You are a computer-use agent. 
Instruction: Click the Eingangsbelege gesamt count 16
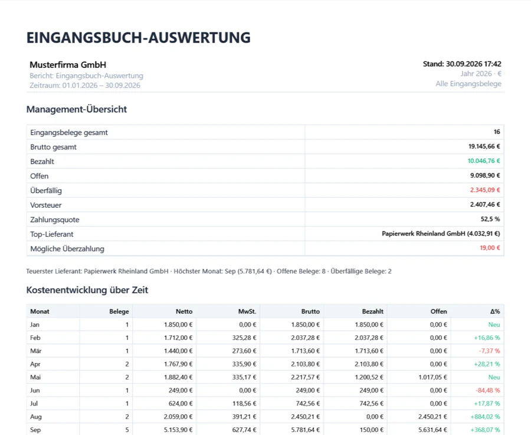[x=497, y=132]
